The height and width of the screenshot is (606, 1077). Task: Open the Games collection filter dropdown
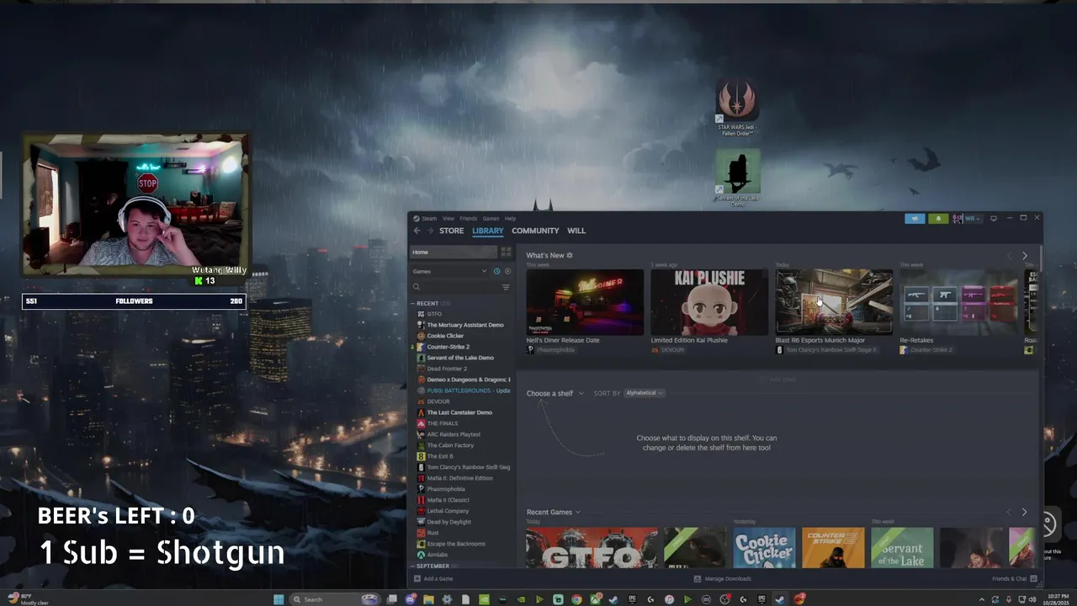[x=449, y=271]
